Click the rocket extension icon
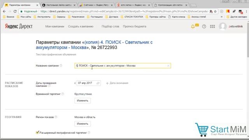The image size is (249, 140). tap(234, 11)
